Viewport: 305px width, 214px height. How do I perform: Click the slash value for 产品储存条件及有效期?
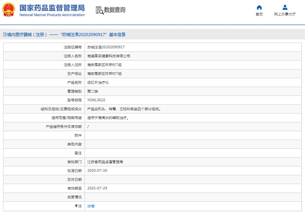click(x=88, y=127)
